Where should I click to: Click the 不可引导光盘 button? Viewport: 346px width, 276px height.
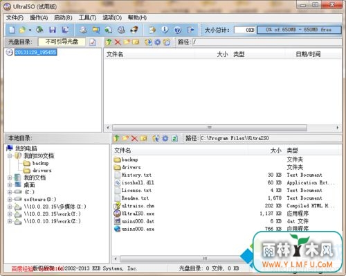[x=62, y=42]
